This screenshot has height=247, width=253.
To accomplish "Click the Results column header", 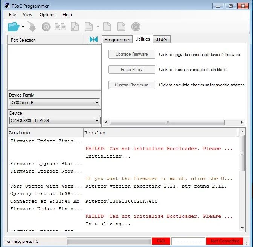I will (161, 133).
